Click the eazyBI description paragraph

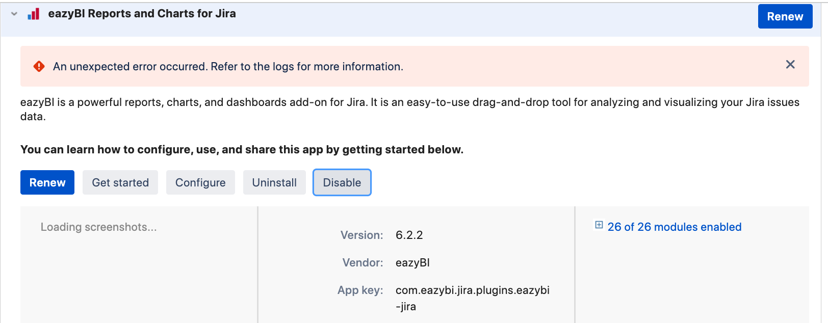pyautogui.click(x=410, y=109)
